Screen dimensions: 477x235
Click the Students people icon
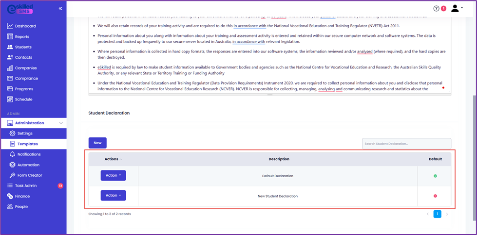click(x=10, y=47)
